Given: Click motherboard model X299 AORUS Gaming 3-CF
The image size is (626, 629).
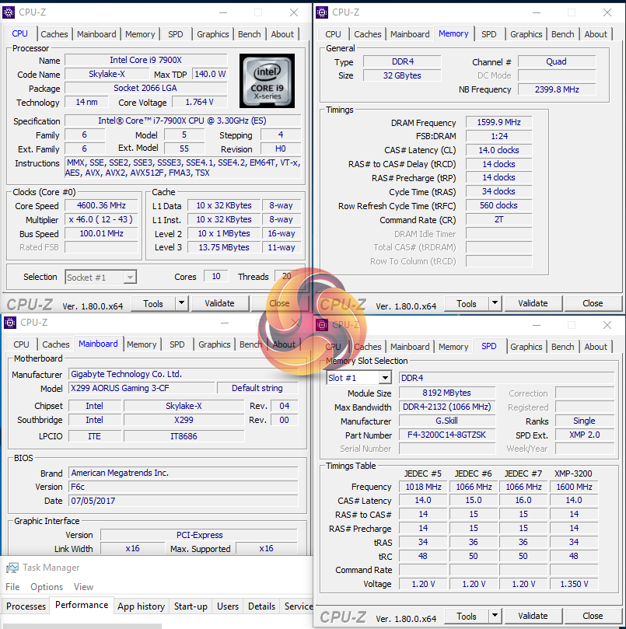Looking at the screenshot, I should [142, 388].
